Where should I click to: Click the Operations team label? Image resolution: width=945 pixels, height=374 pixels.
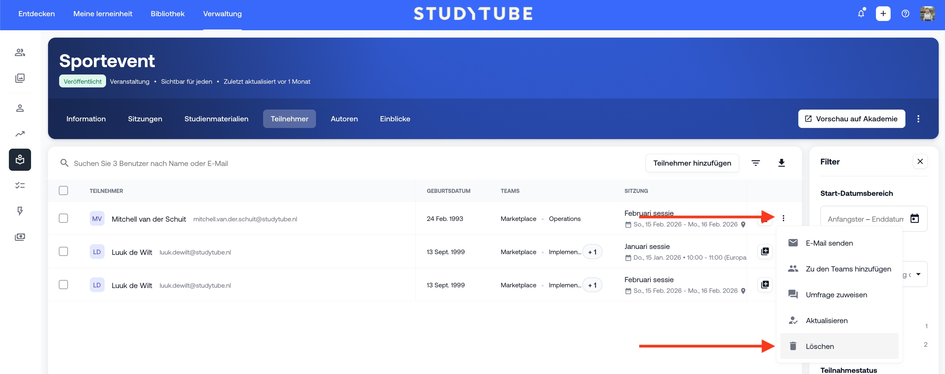565,219
